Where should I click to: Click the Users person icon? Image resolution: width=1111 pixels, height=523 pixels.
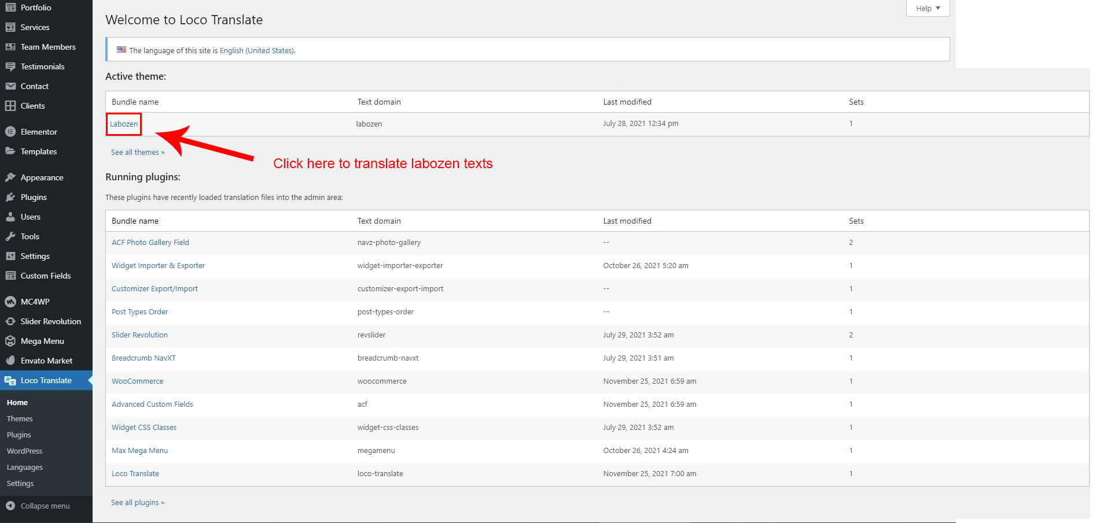[10, 217]
